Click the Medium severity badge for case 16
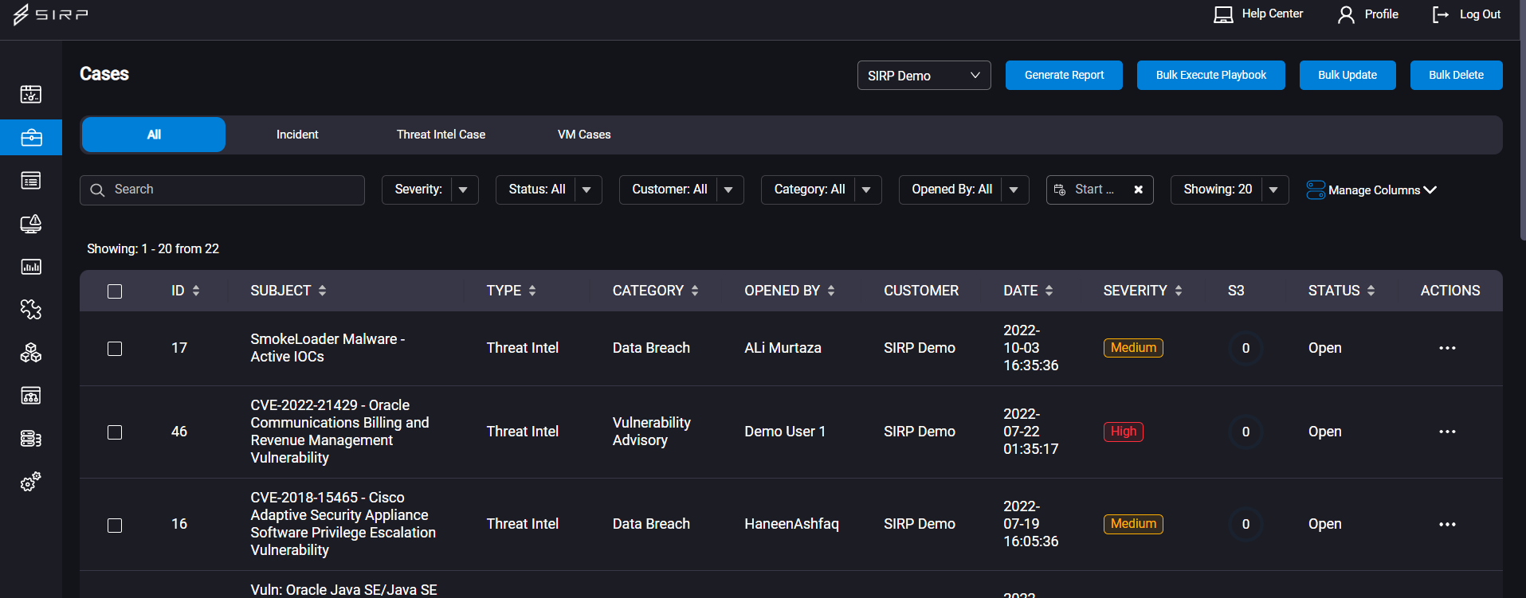 (1133, 524)
